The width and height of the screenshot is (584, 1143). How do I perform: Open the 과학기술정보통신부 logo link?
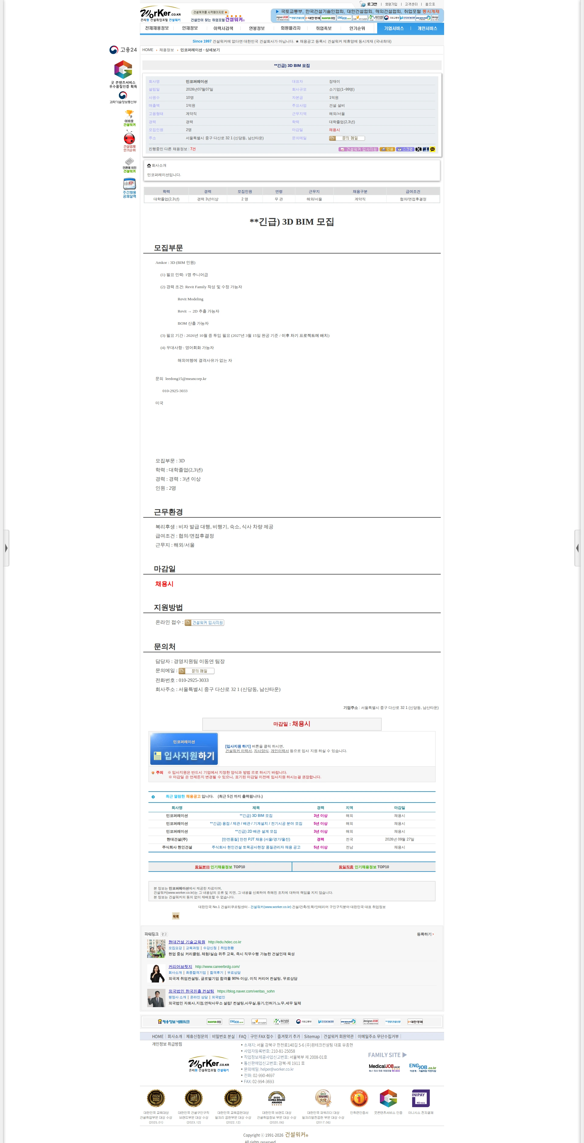[x=123, y=98]
